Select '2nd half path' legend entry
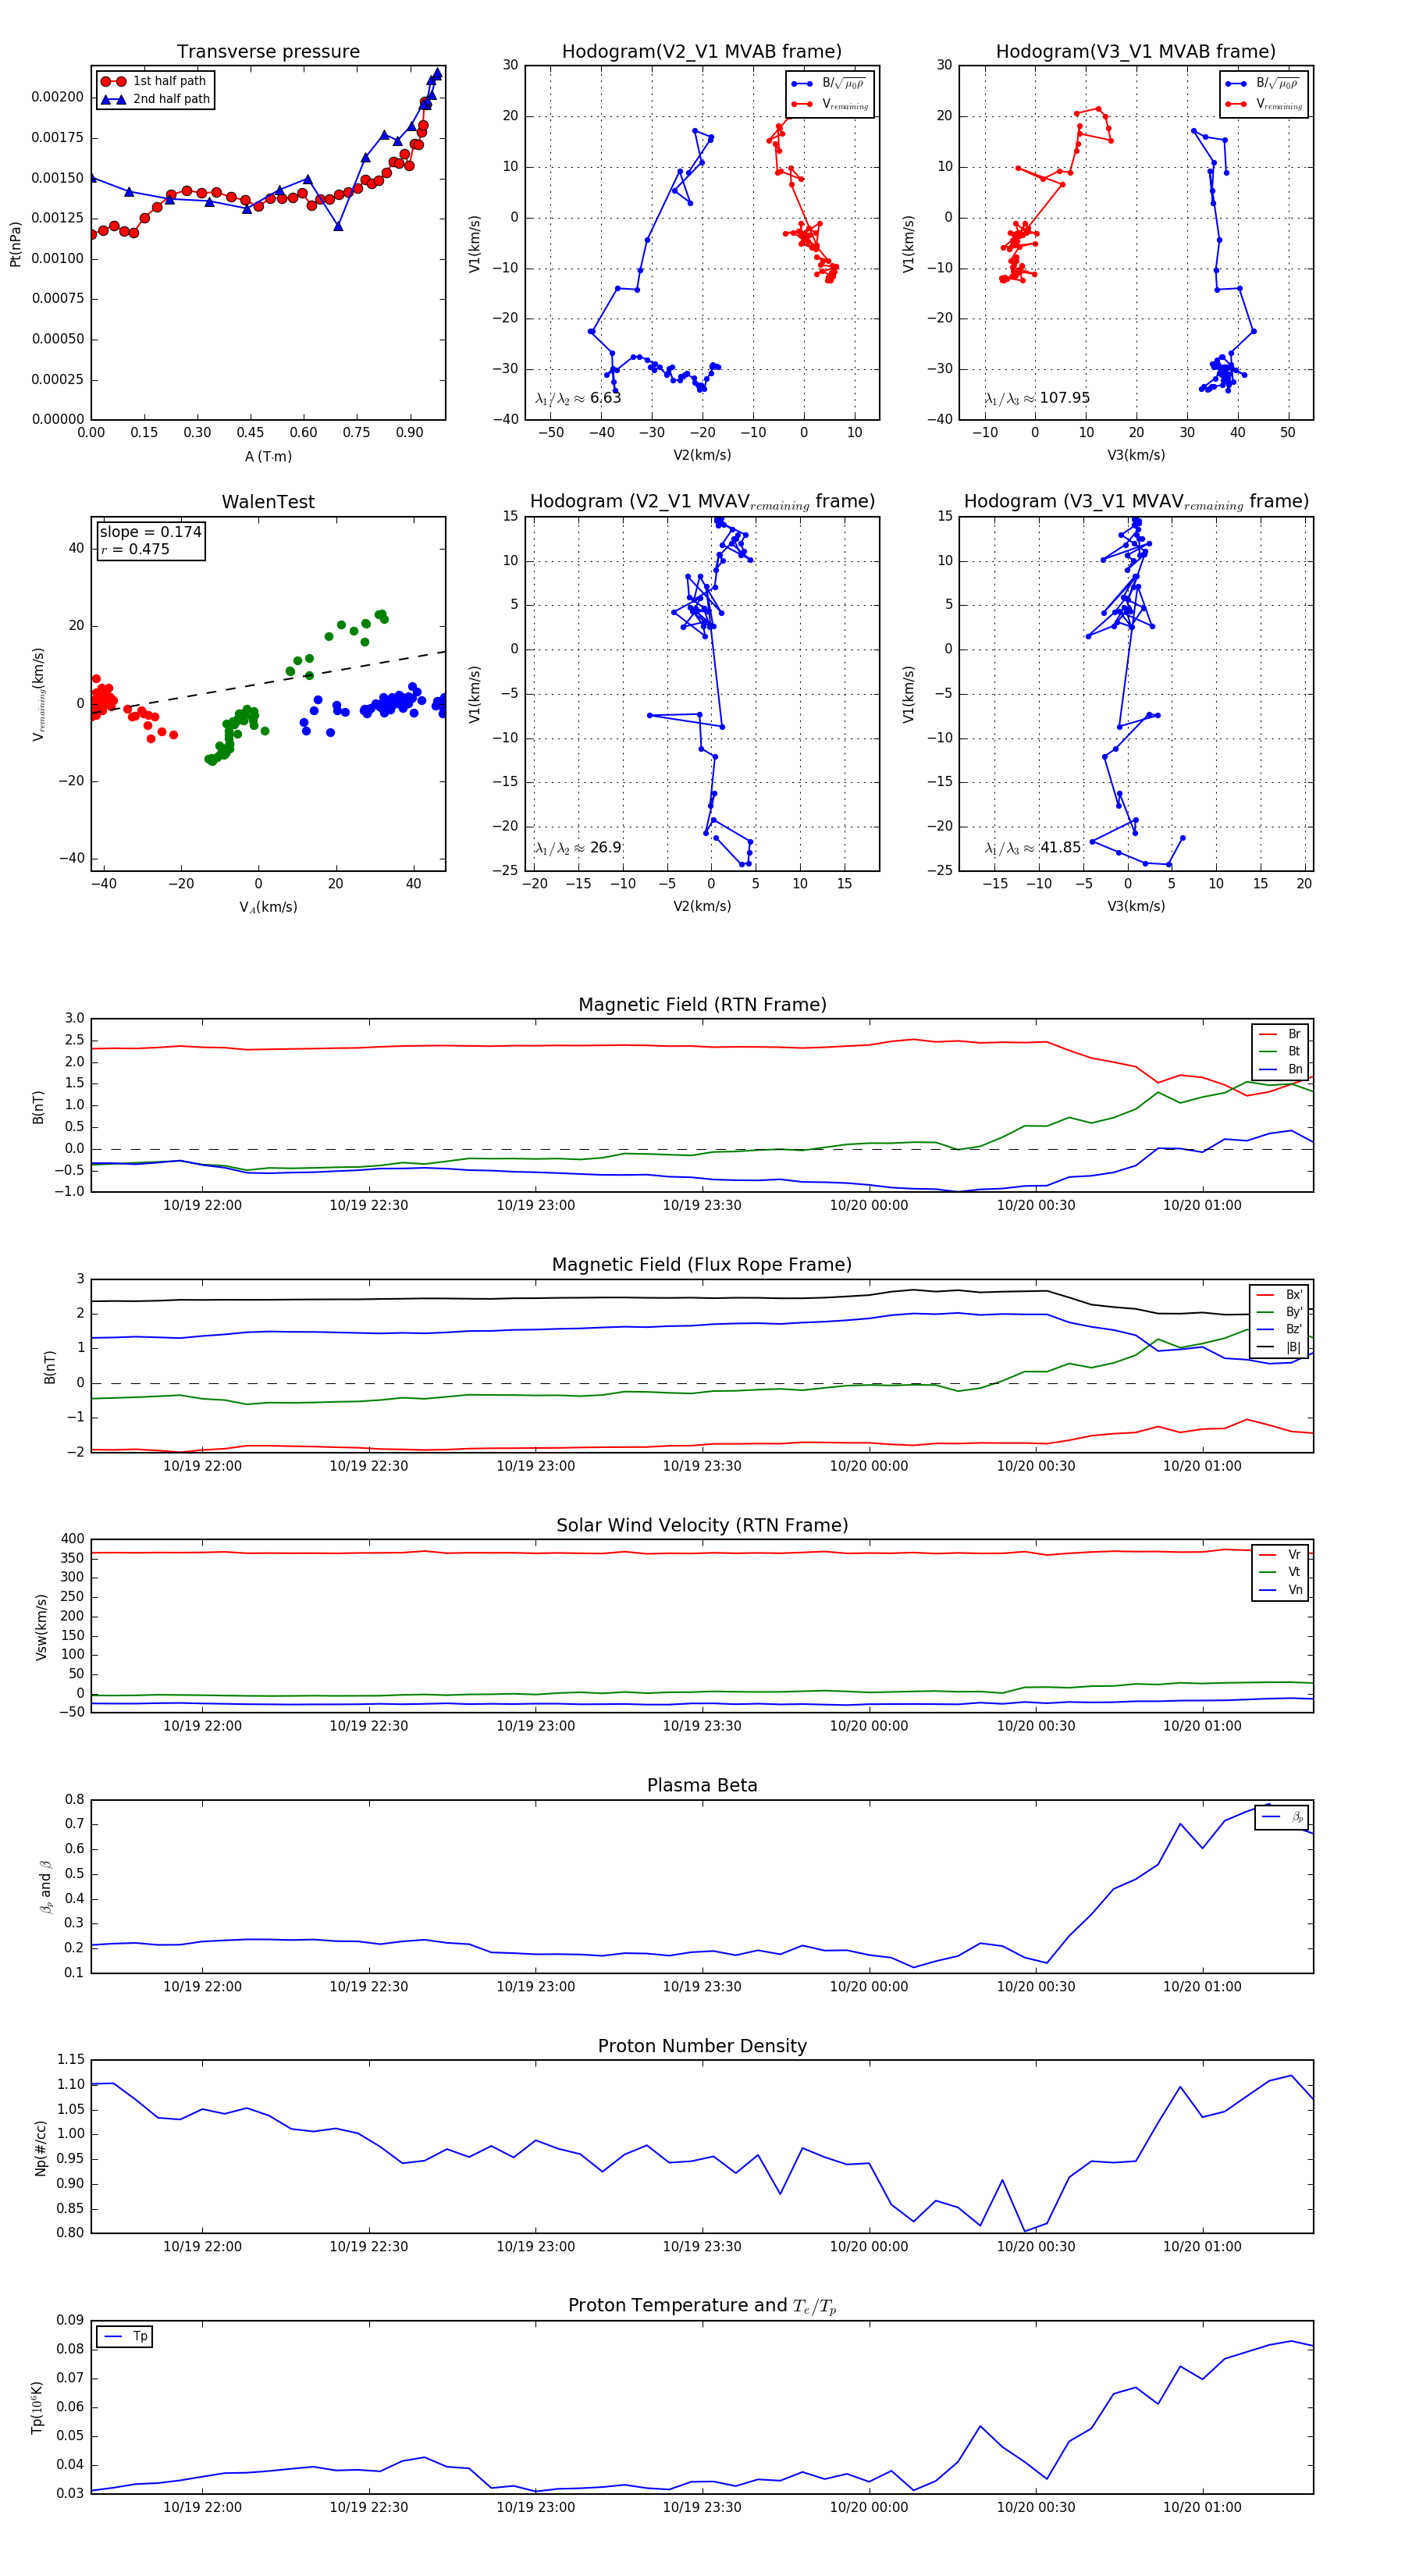Screen dimensions: 1405x2576 (156, 99)
